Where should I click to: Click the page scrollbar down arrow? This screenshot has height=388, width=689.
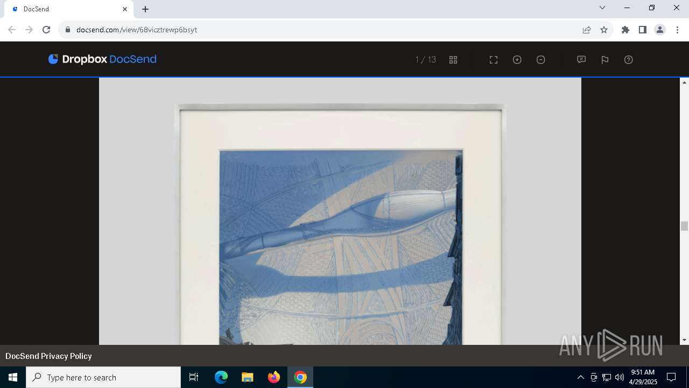[x=685, y=340]
